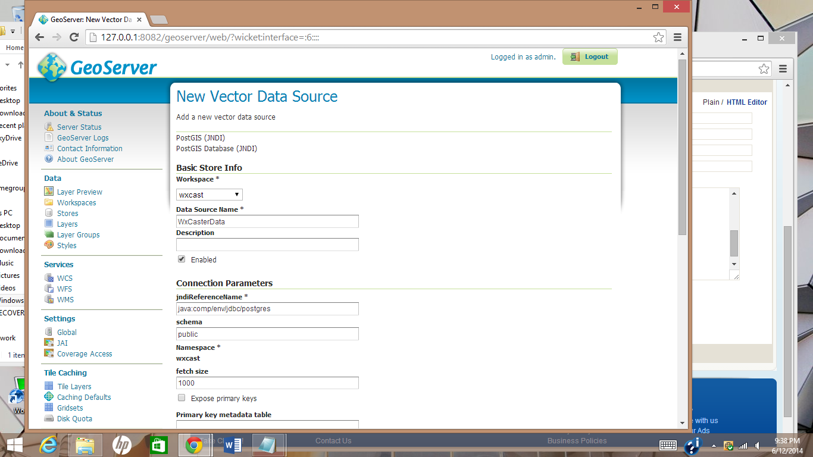The width and height of the screenshot is (813, 457).
Task: Open Internet Explorer from taskbar
Action: 50,445
